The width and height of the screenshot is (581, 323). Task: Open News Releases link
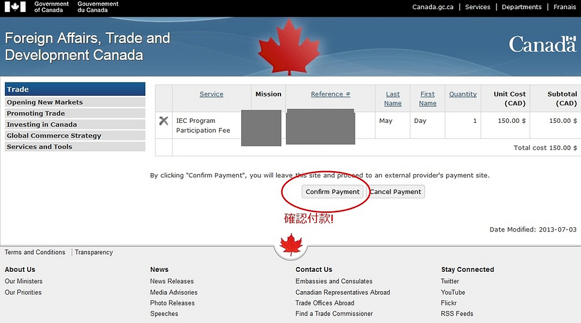tap(172, 281)
